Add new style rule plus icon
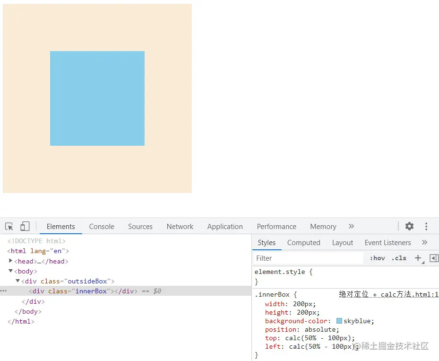 coord(418,258)
